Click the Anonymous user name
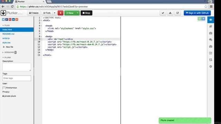The width and height of the screenshot is (221, 124). pos(11,88)
